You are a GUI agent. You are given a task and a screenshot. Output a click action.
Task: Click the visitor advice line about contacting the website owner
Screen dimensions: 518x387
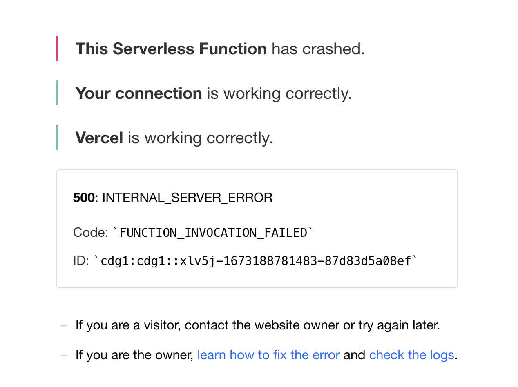click(x=258, y=326)
